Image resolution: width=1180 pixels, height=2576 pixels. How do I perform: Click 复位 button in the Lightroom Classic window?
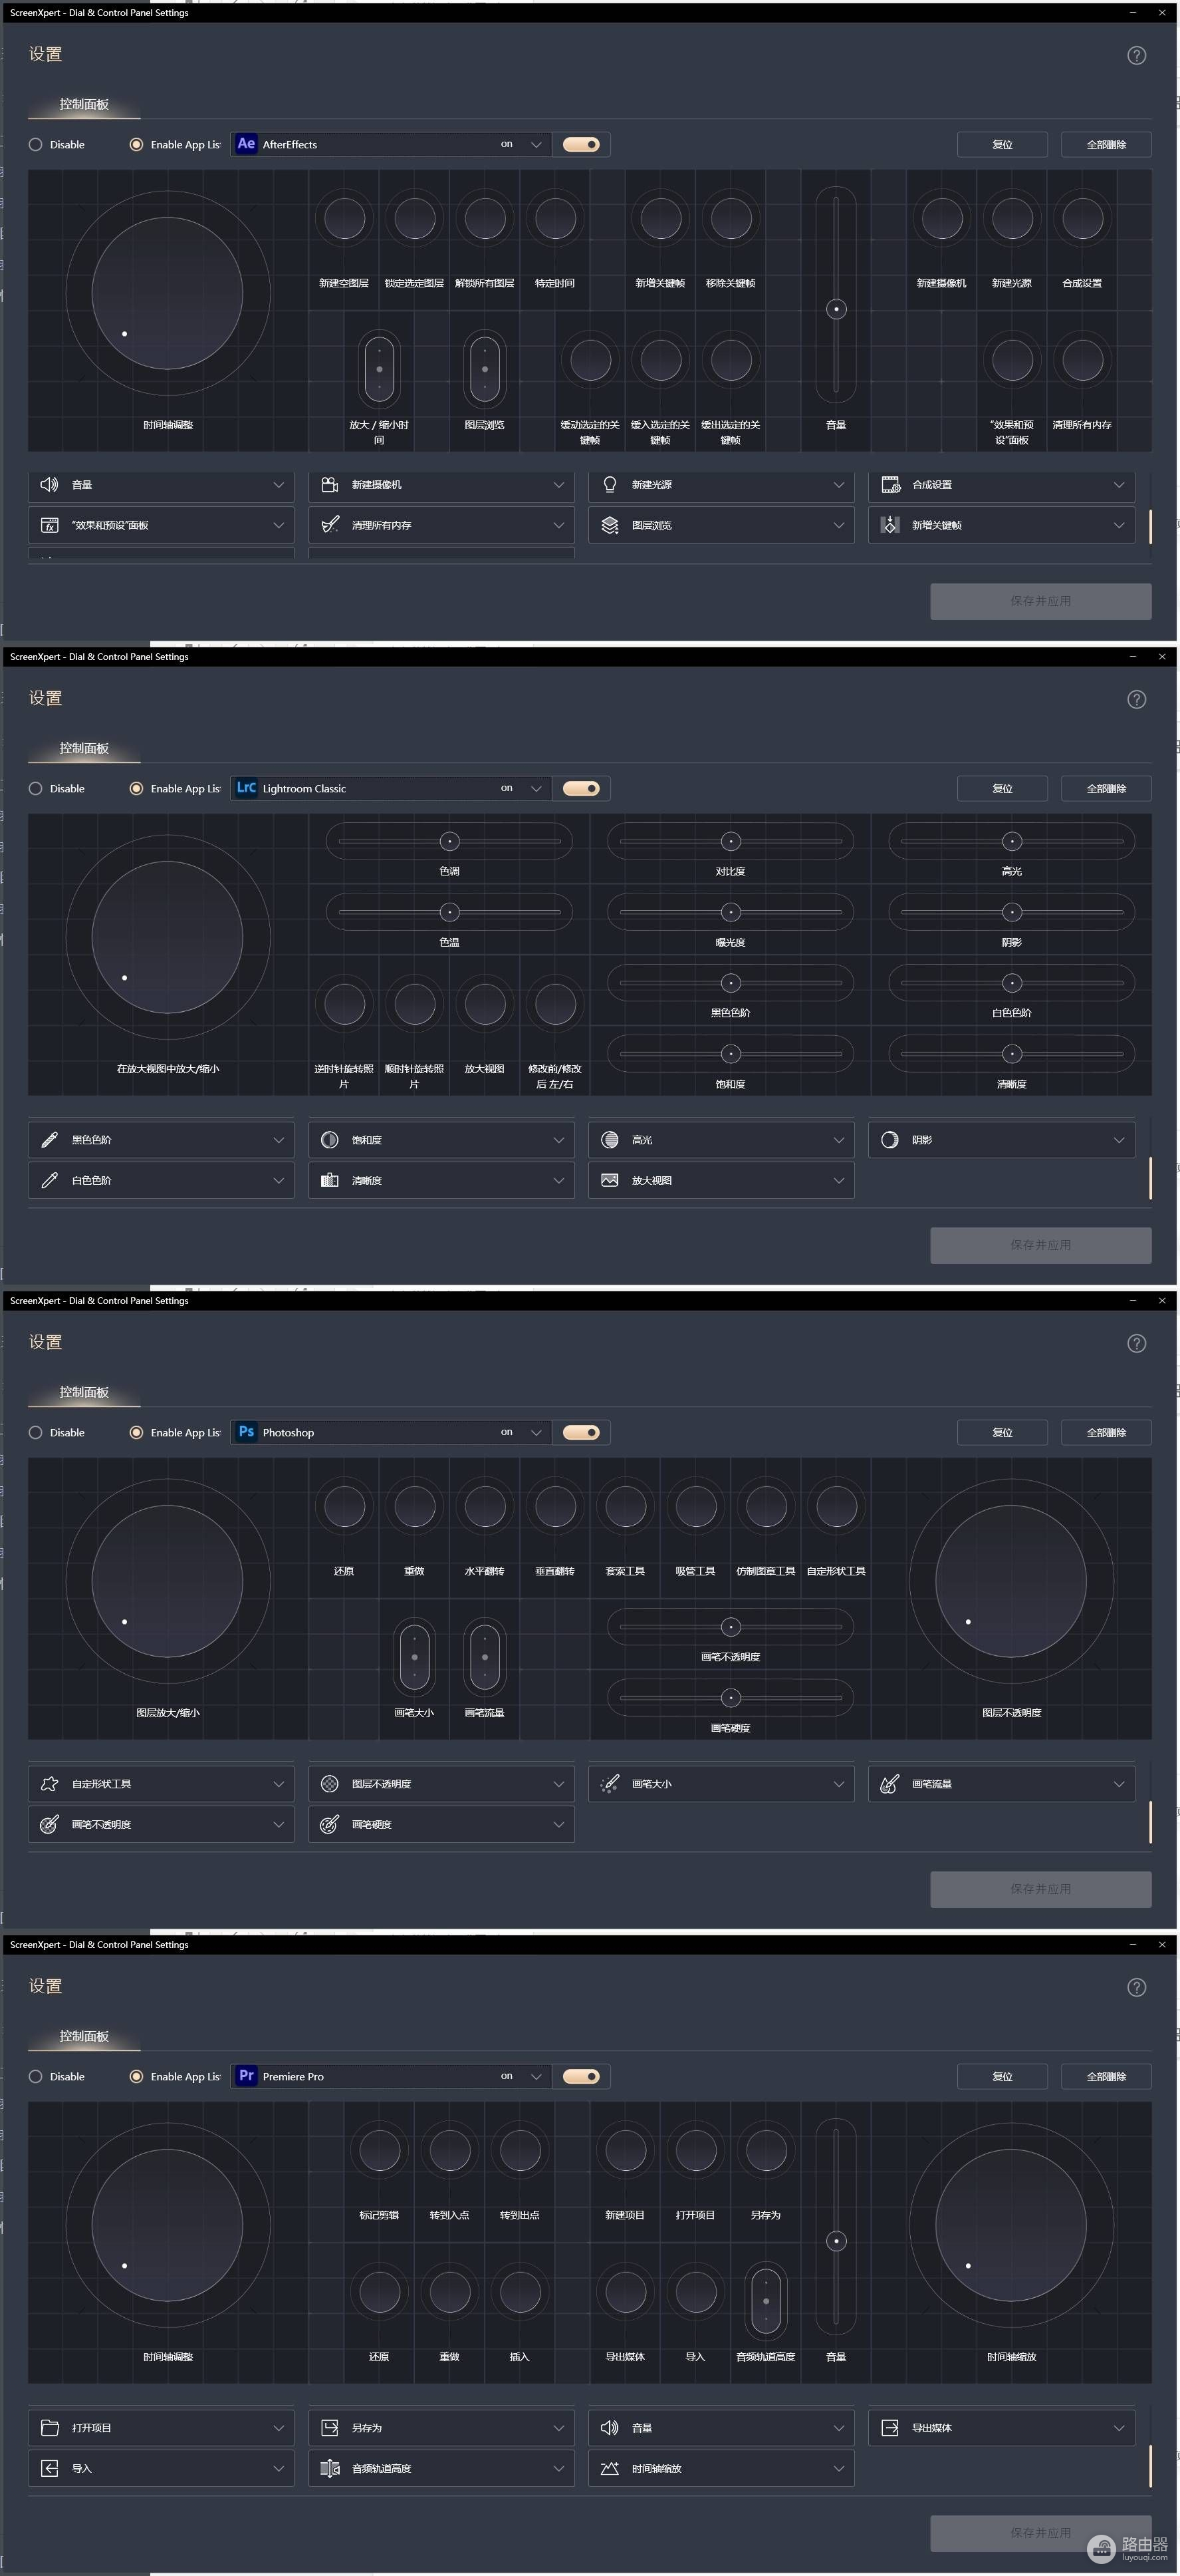tap(1002, 788)
